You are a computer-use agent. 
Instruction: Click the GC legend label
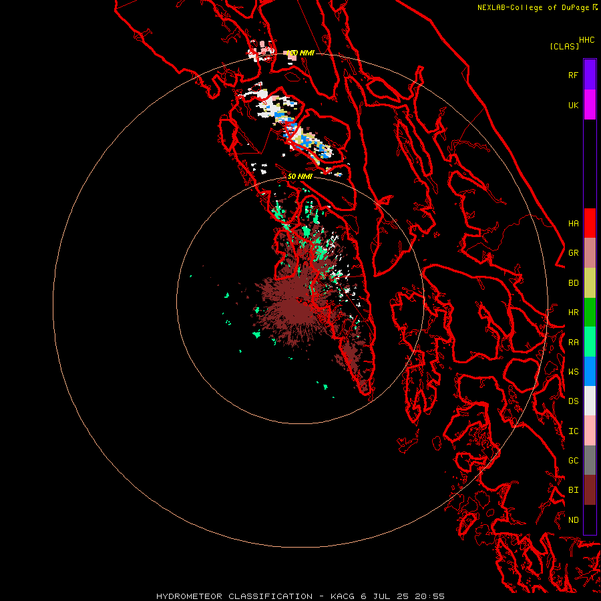point(573,461)
